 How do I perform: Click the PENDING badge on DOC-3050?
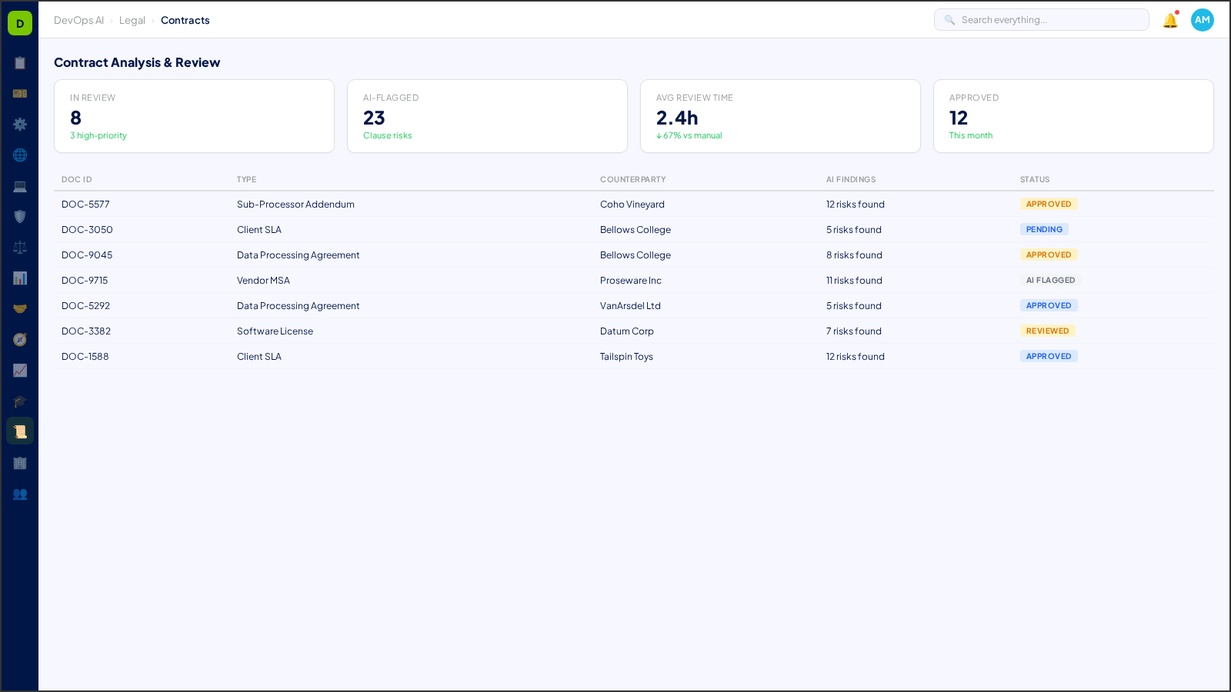(x=1043, y=229)
